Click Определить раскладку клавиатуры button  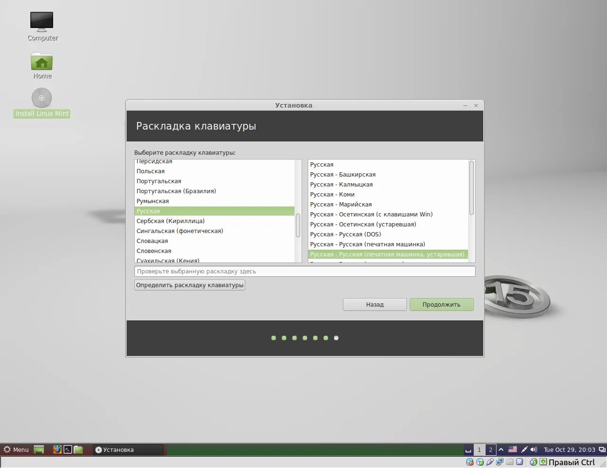coord(190,285)
